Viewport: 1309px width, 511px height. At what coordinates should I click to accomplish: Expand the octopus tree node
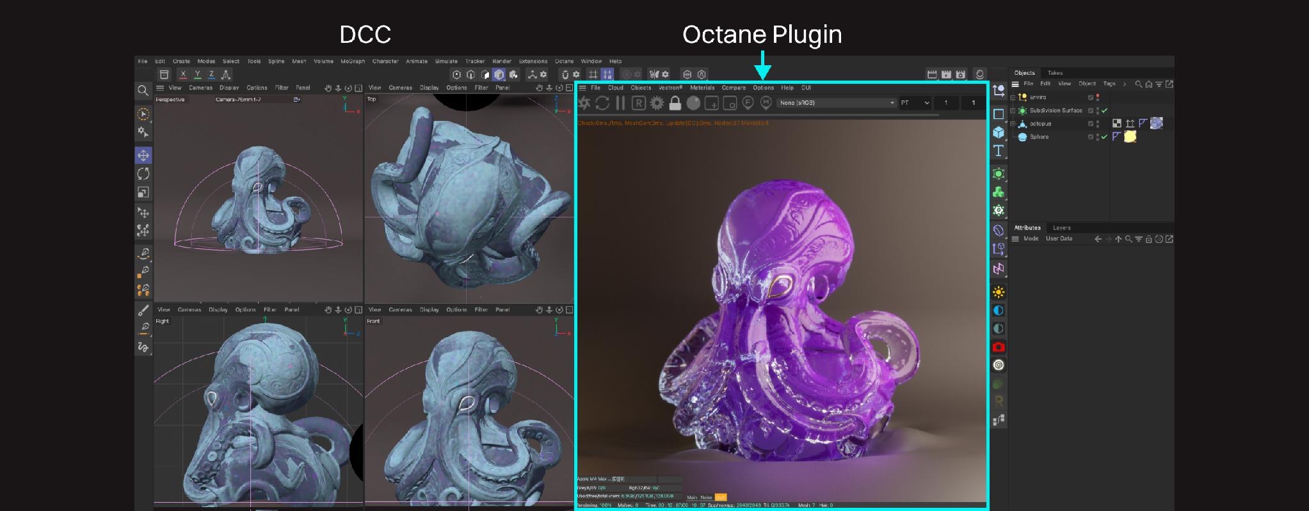pos(1013,123)
